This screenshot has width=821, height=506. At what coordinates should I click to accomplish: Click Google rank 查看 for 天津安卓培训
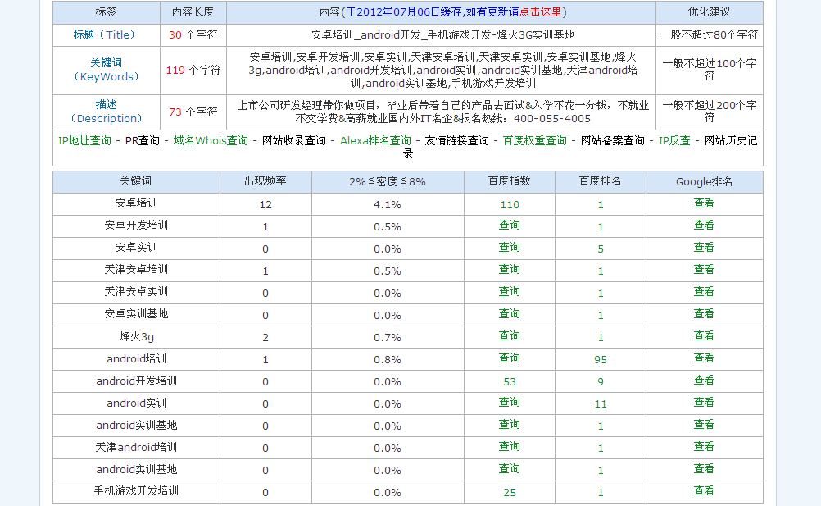tap(704, 269)
